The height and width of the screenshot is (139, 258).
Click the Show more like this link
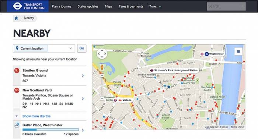click(x=36, y=116)
